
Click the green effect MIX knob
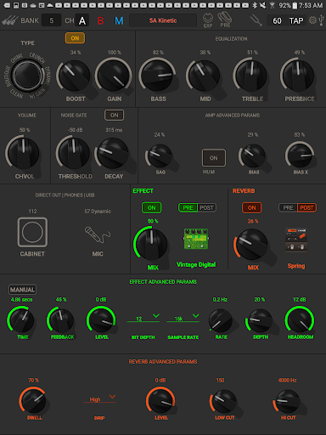click(151, 243)
